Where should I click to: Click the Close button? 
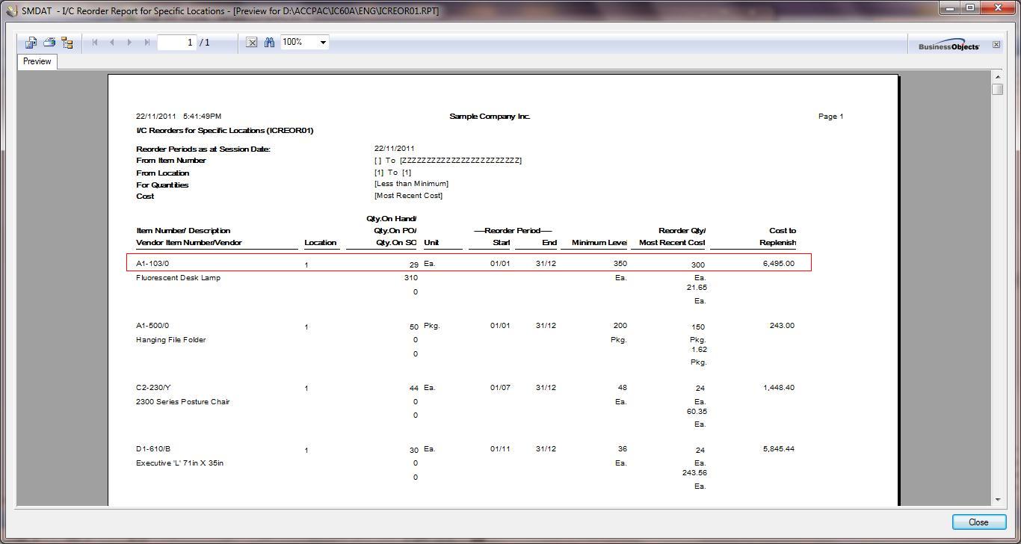(978, 522)
